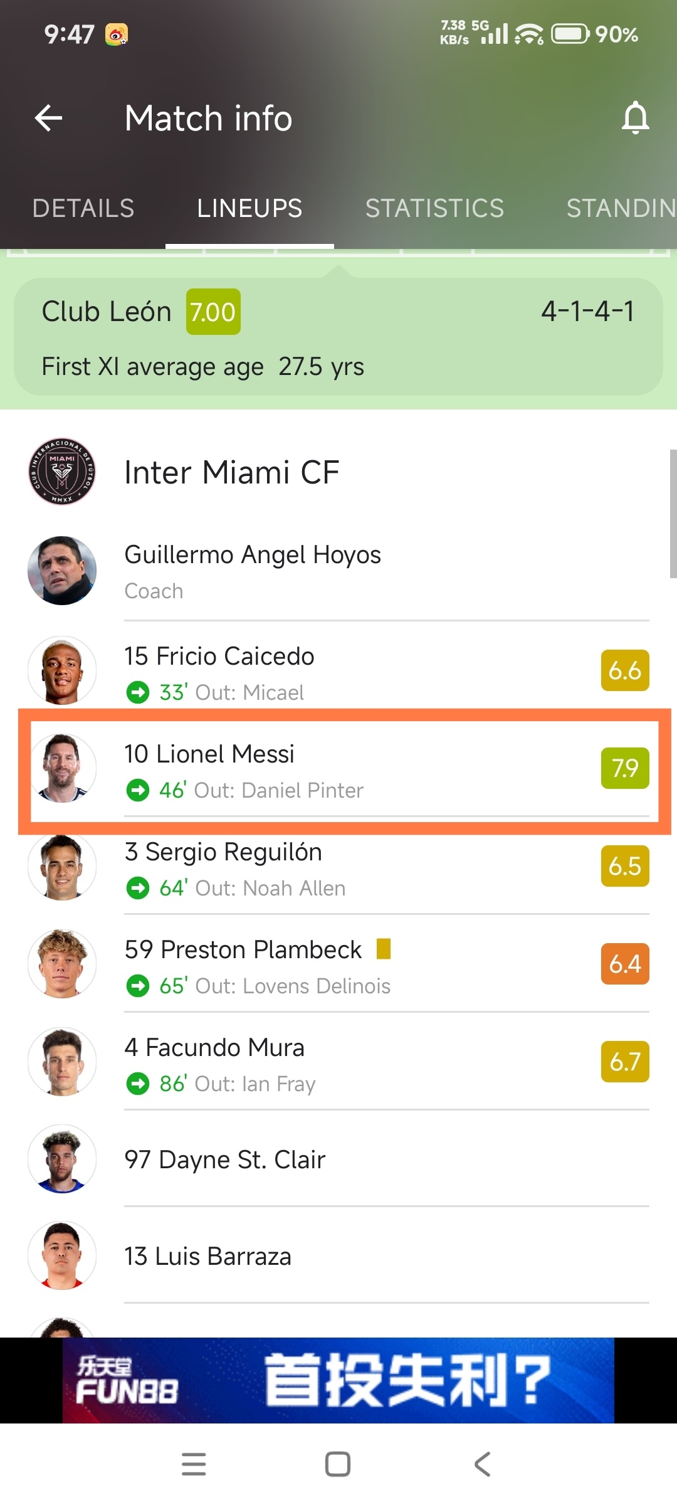The image size is (677, 1505).
Task: Tap Android recent apps menu icon
Action: (194, 1464)
